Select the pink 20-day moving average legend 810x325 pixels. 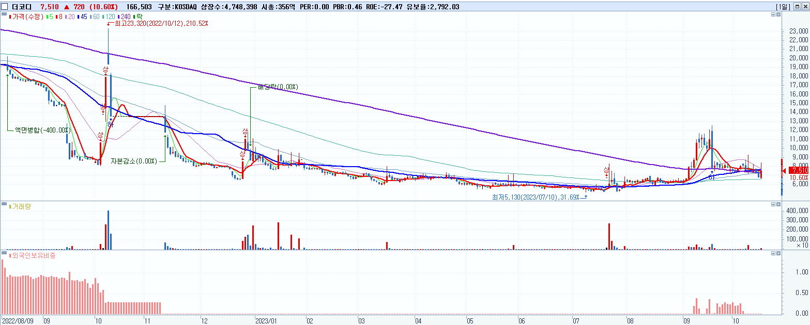click(x=69, y=17)
